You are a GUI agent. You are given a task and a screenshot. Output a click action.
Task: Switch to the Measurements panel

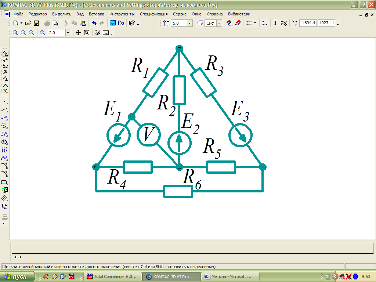tap(5, 85)
